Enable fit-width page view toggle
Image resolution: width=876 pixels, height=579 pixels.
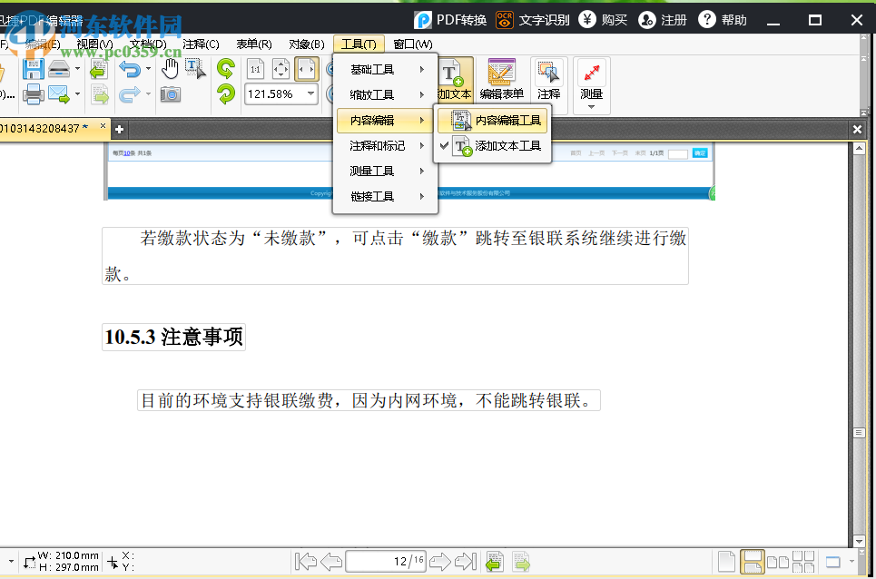coord(304,68)
